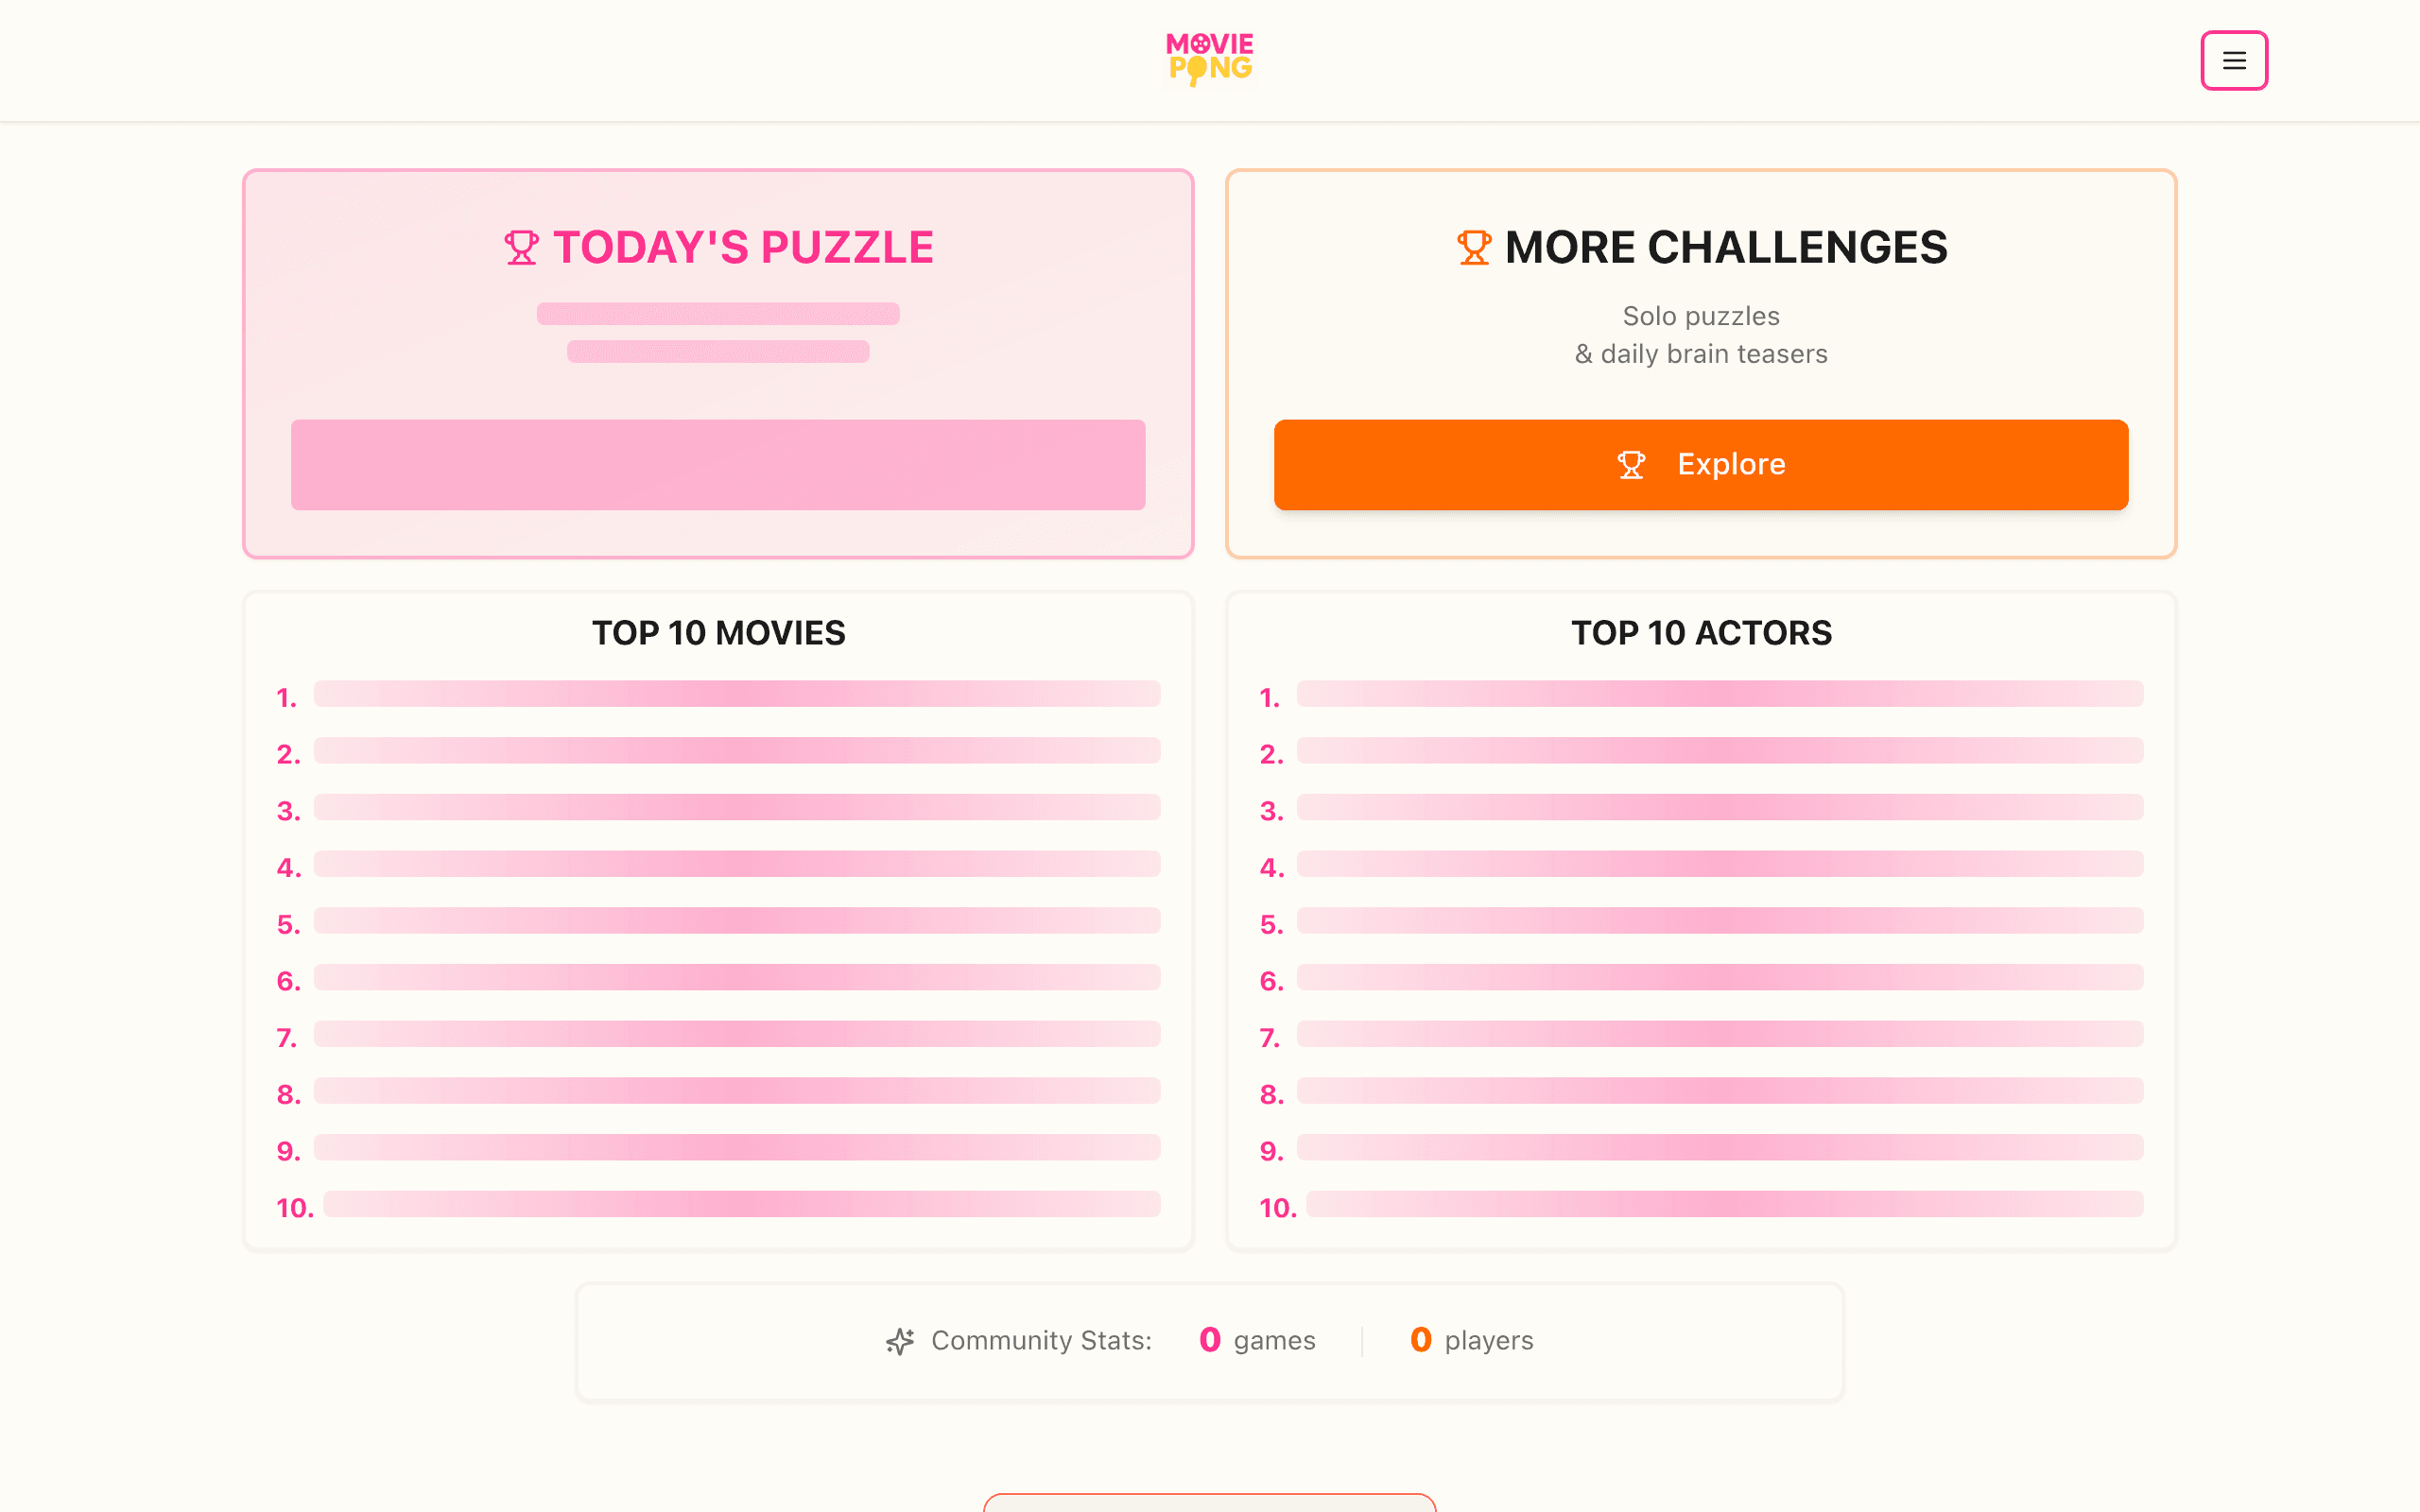Click third item in Top 10 Actors
2420x1512 pixels.
pos(1701,809)
